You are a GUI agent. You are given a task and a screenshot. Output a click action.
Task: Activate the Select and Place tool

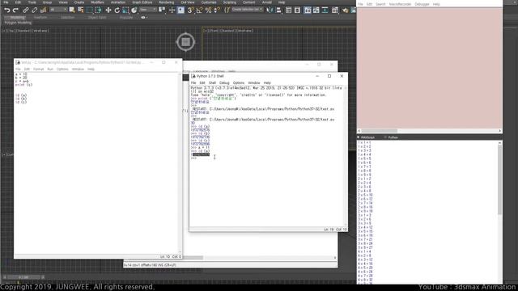pos(134,11)
